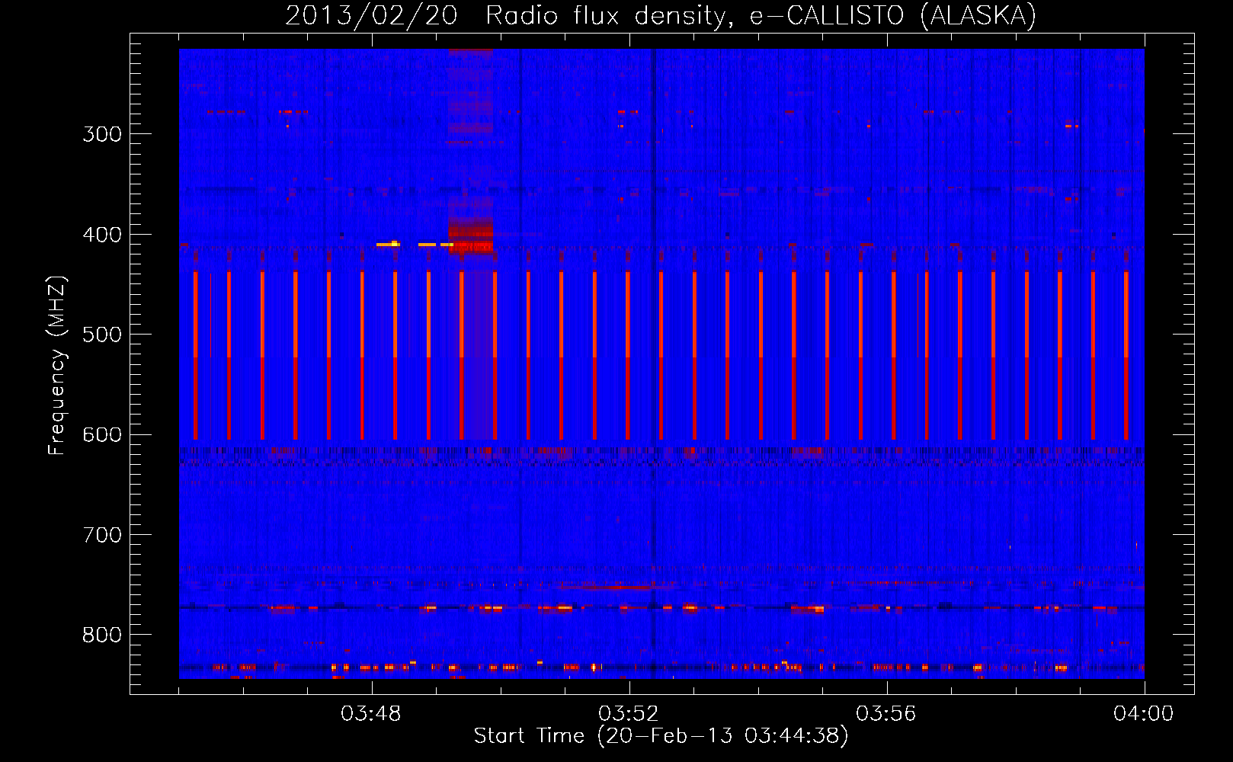Click the 300 frequency tick label
The height and width of the screenshot is (762, 1233).
[x=102, y=134]
